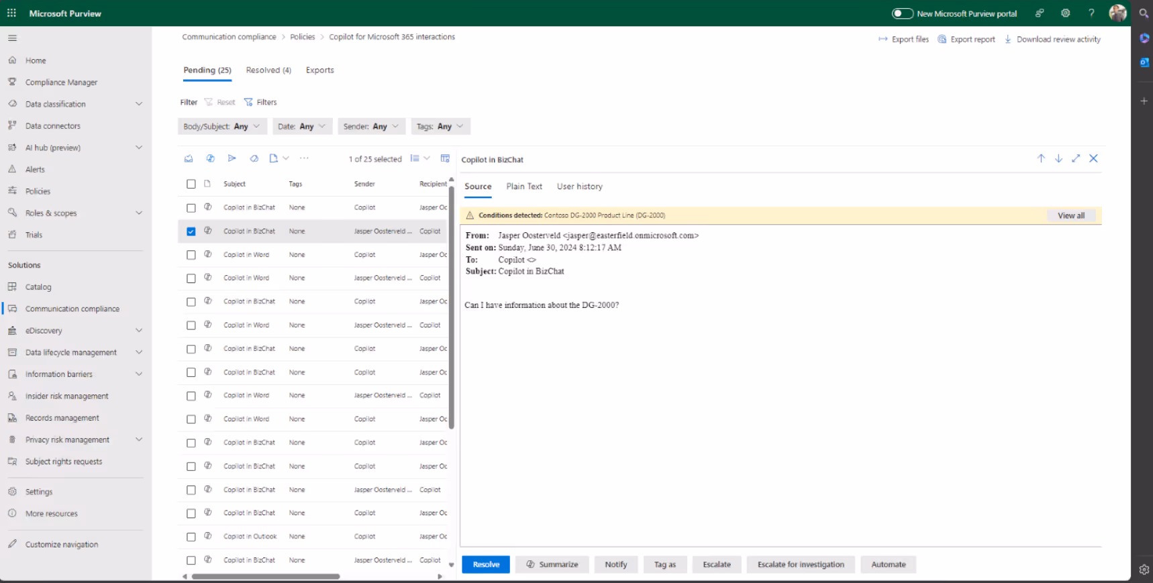Click the paper-plane icon in the message list toolbar
Screen dimensions: 1153x583
(x=232, y=158)
